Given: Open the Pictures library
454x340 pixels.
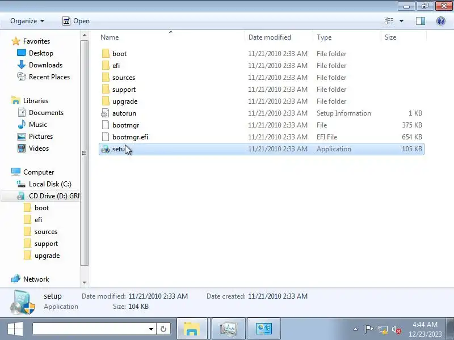Looking at the screenshot, I should pyautogui.click(x=35, y=136).
